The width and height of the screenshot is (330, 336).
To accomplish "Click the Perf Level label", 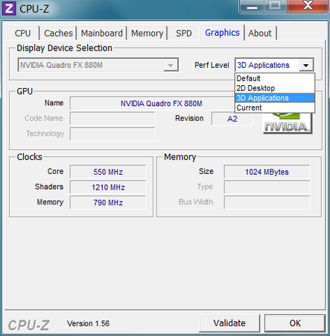I will pyautogui.click(x=212, y=65).
